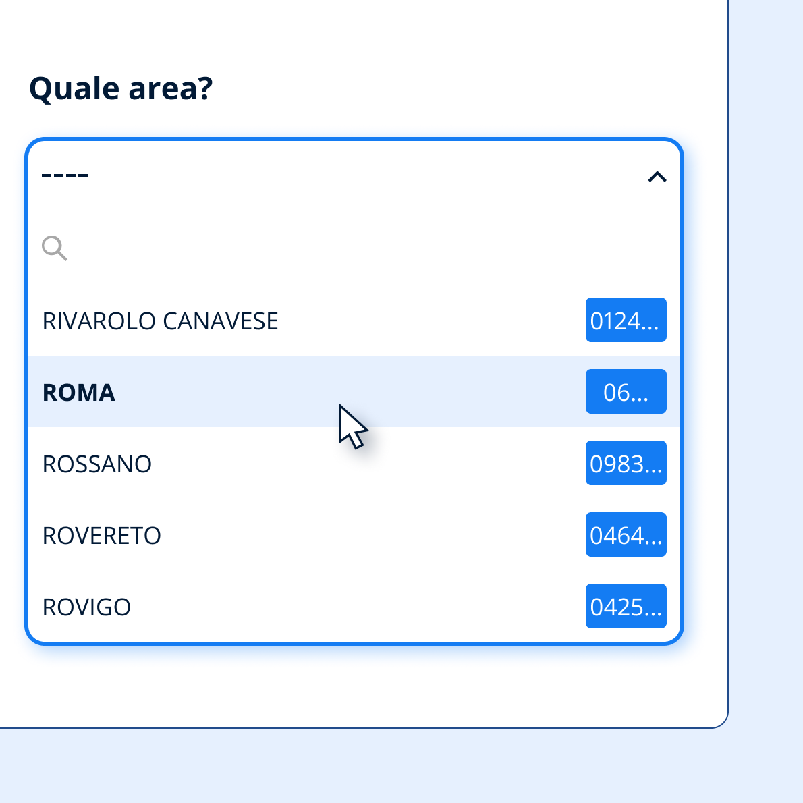
Task: Click the magnifying glass search icon
Action: tap(54, 248)
